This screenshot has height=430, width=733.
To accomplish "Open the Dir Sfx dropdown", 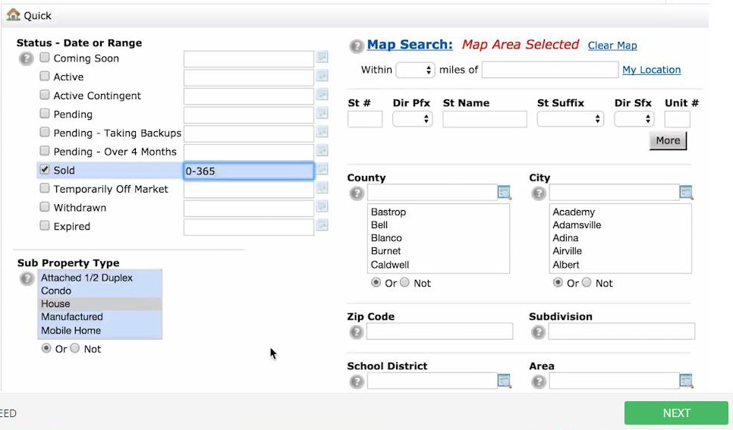I will (x=634, y=119).
